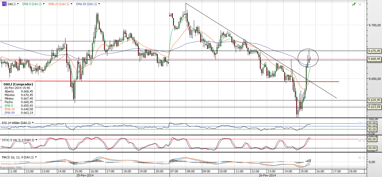The width and height of the screenshot is (382, 177).
Task: Open STOC-S 10; 3; 3 indicator menu
Action: [36, 140]
